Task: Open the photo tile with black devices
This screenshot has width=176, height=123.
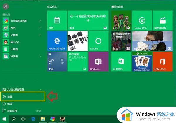Action: pyautogui.click(x=78, y=41)
